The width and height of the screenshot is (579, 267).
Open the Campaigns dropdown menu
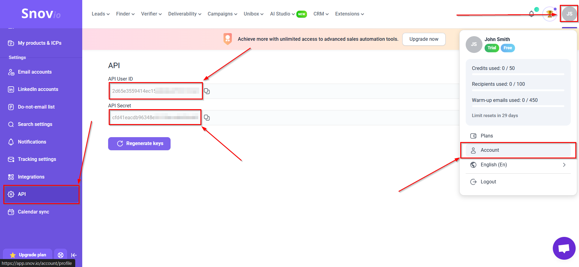pos(222,14)
